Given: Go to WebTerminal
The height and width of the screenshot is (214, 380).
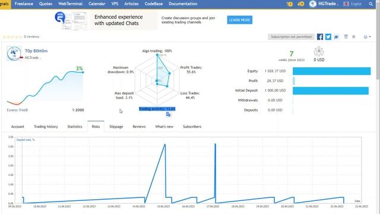Looking at the screenshot, I should (x=70, y=4).
